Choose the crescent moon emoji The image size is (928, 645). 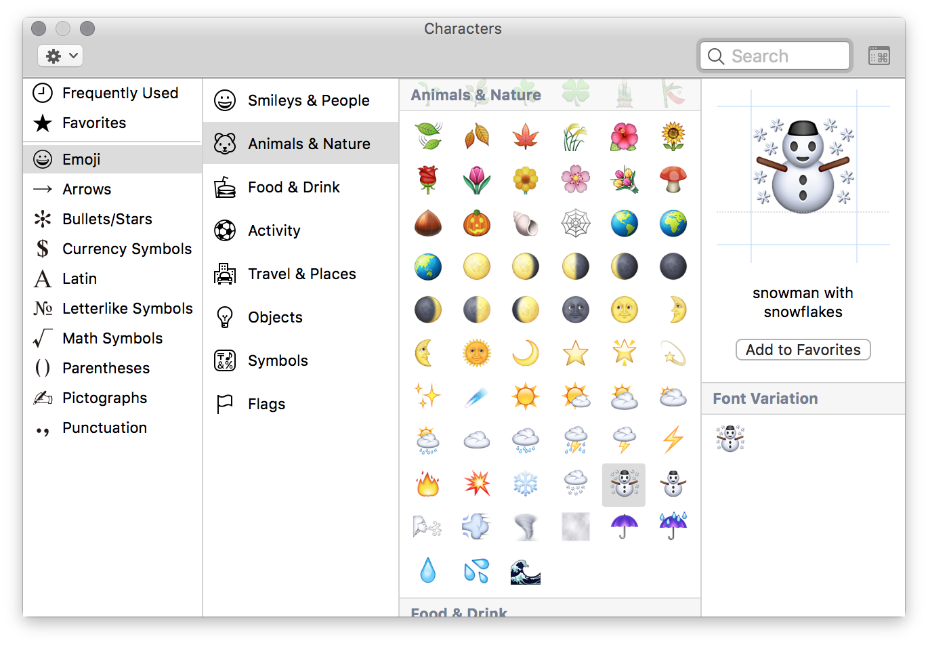point(526,353)
